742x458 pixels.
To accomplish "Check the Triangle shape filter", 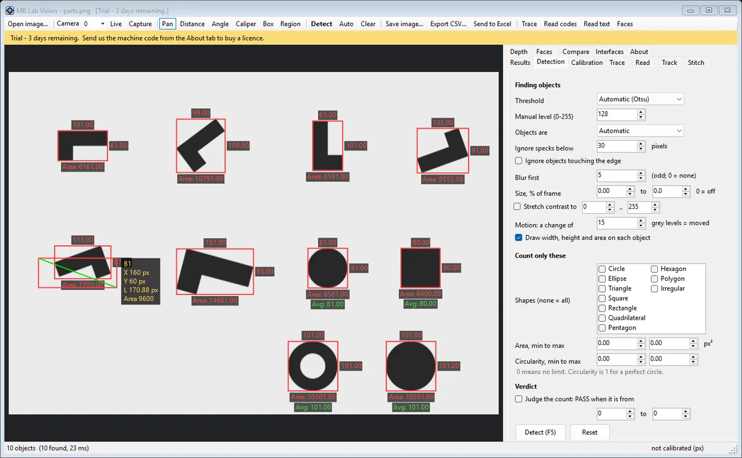I will pyautogui.click(x=603, y=288).
